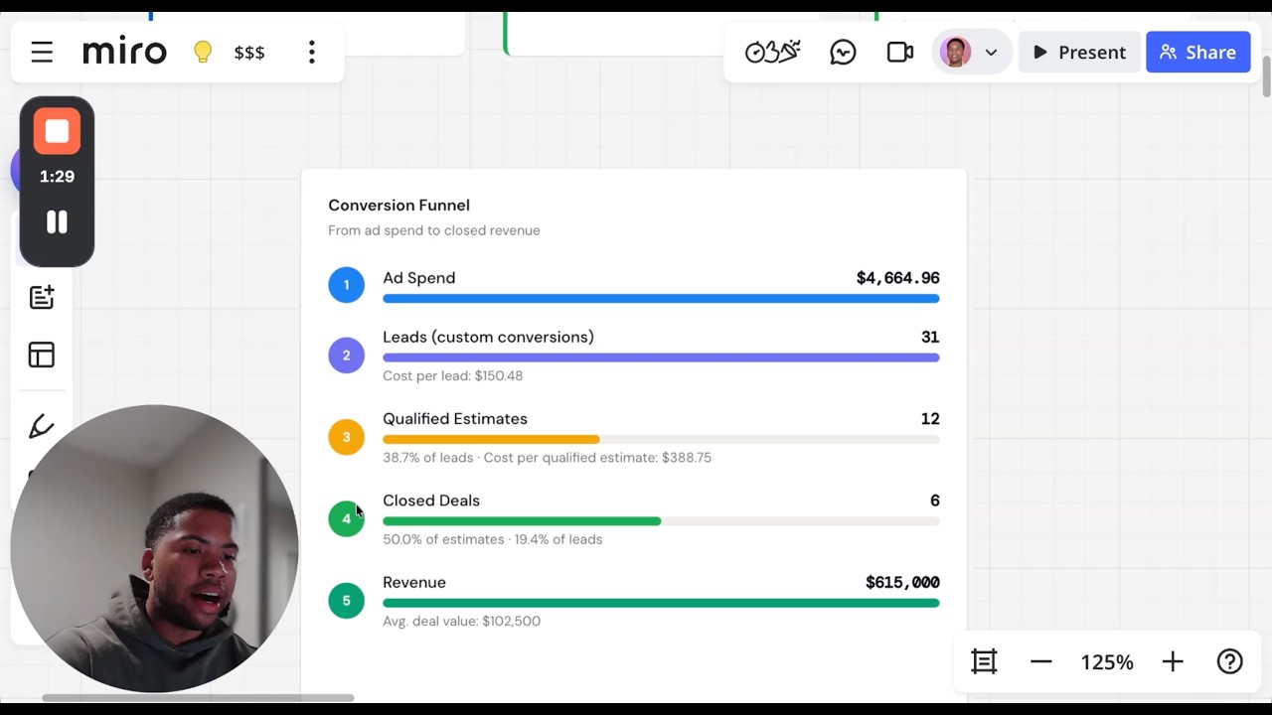Click the Ad Spend label
The width and height of the screenshot is (1272, 715).
[x=419, y=278]
